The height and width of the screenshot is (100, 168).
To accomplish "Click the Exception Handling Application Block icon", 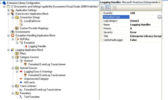I will pyautogui.click(x=13, y=35).
